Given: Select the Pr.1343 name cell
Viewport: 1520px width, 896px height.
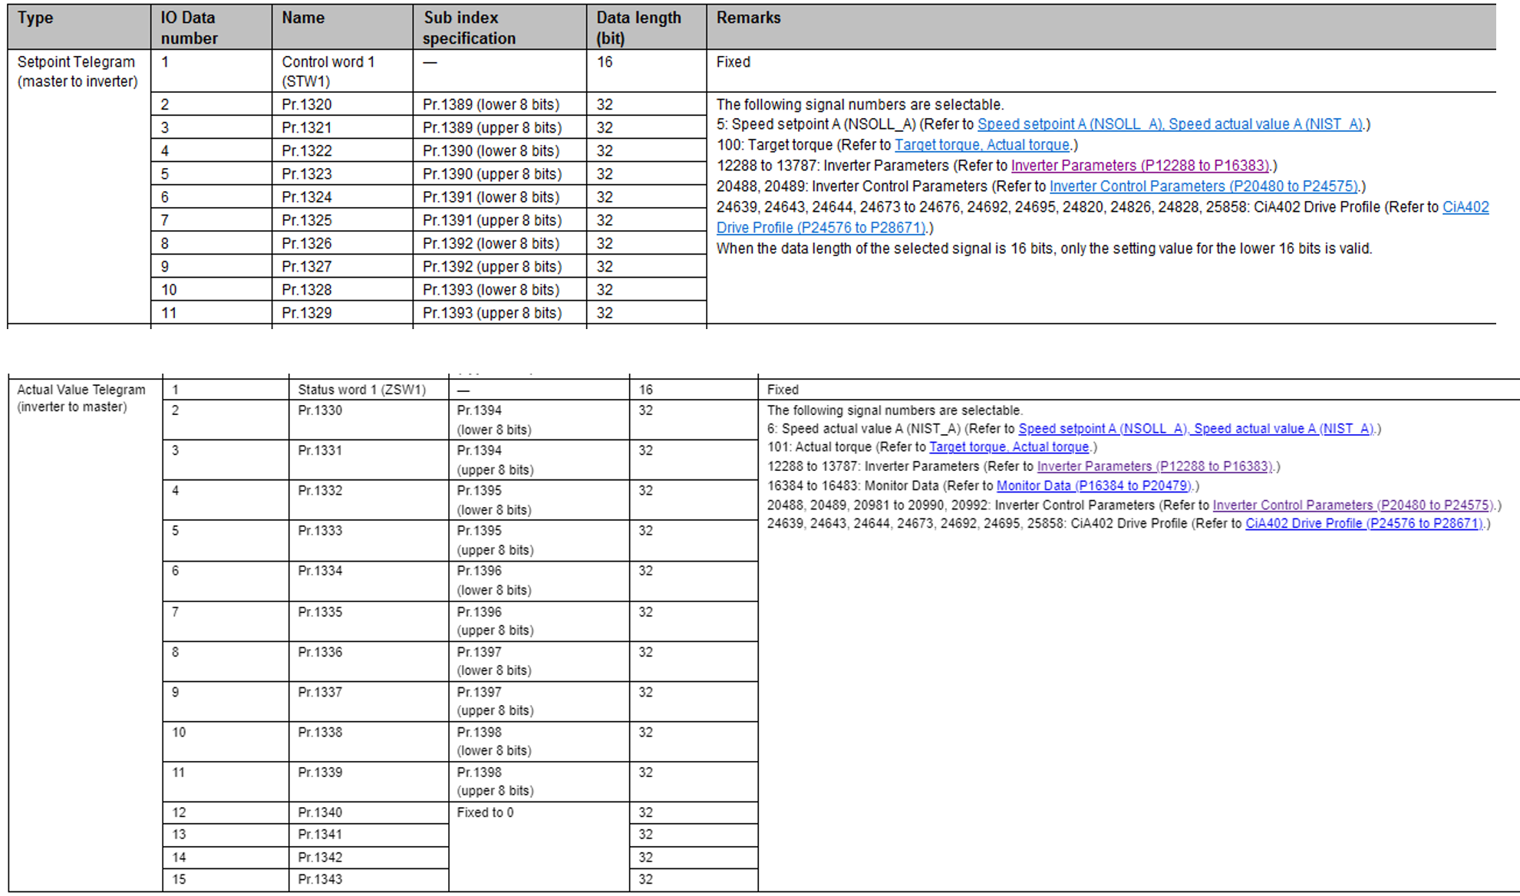Looking at the screenshot, I should 368,880.
